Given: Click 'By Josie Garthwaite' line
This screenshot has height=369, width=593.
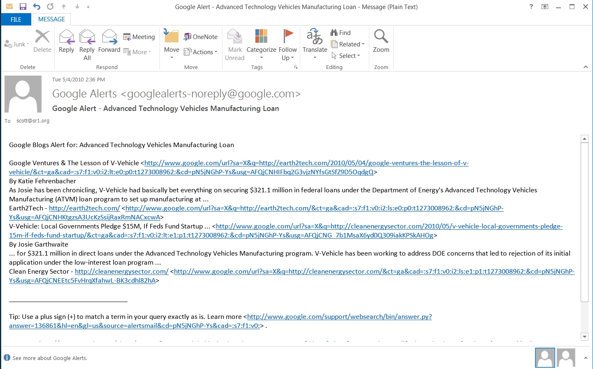Looking at the screenshot, I should (x=39, y=244).
